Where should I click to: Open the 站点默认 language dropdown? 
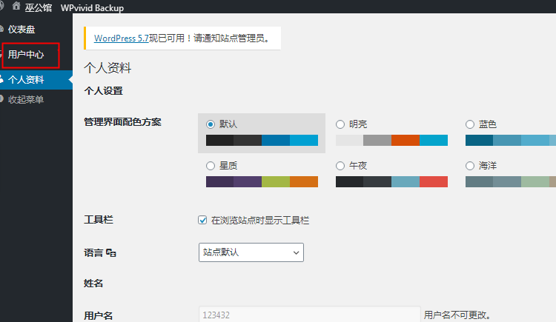click(x=251, y=252)
